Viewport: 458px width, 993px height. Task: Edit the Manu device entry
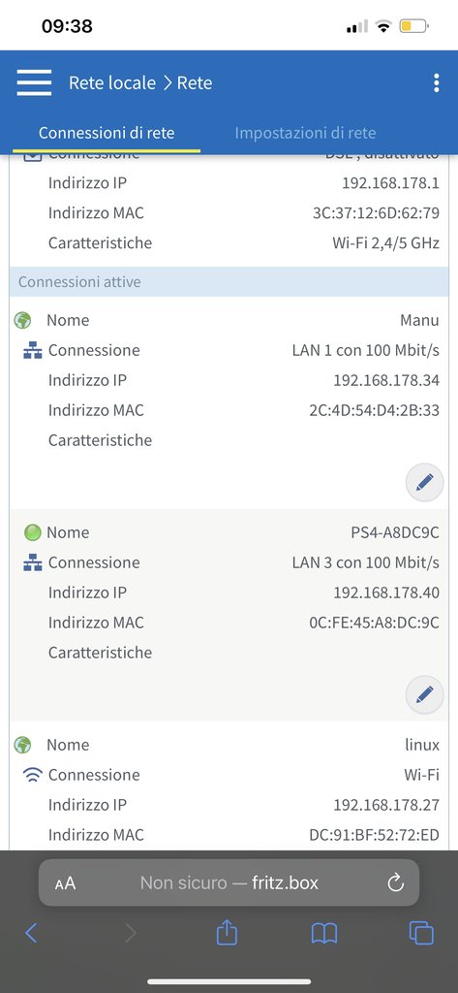424,483
